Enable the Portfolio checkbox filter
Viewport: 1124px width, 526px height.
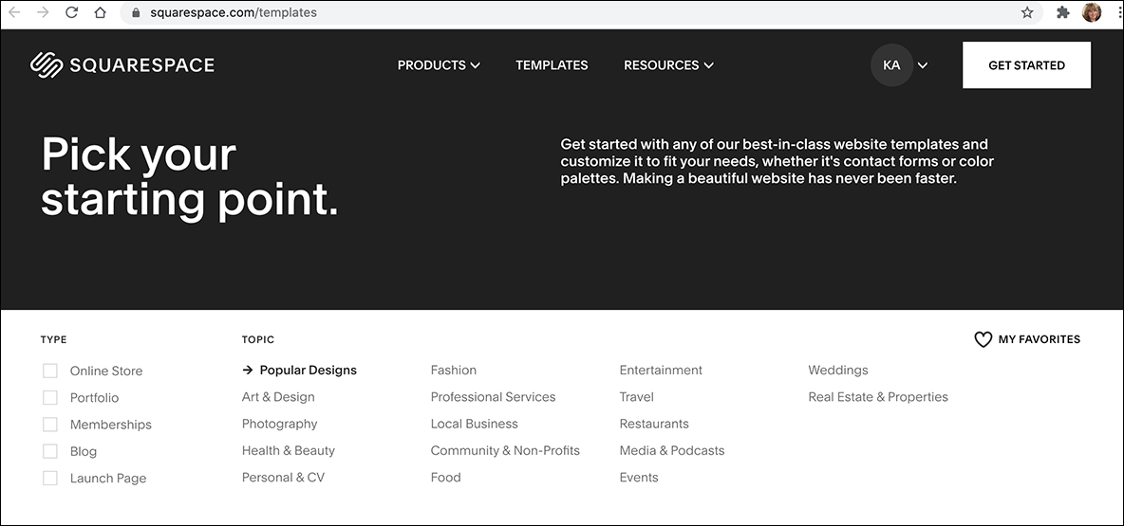tap(50, 398)
